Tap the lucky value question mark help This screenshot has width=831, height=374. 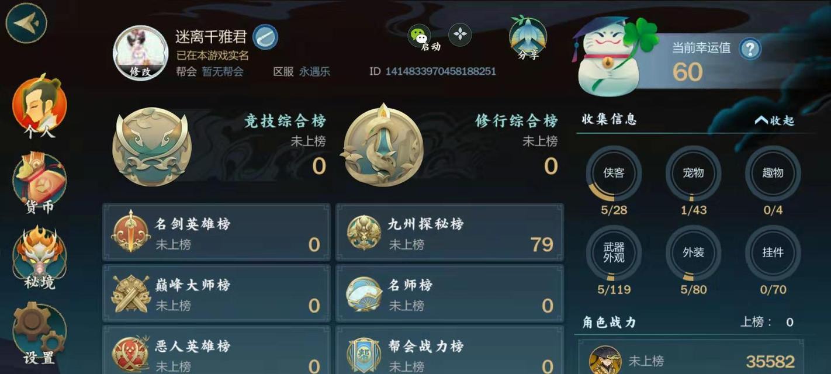[x=750, y=49]
